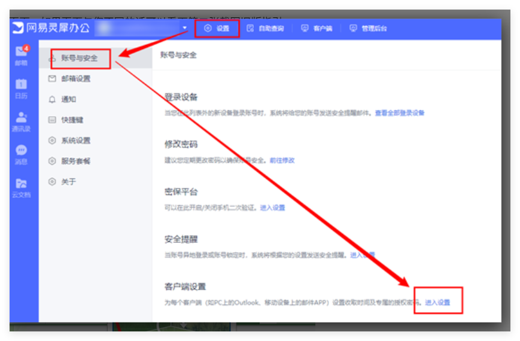Expand the account dropdown arrow in header
The image size is (520, 341).
(185, 28)
